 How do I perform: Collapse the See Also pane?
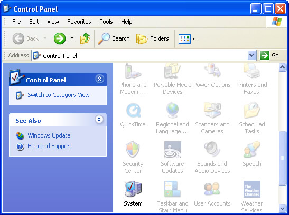click(99, 120)
